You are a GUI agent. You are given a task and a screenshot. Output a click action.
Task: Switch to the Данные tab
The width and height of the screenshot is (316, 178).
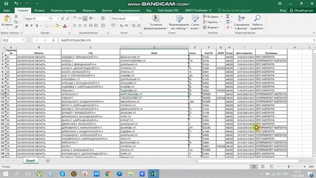point(107,10)
